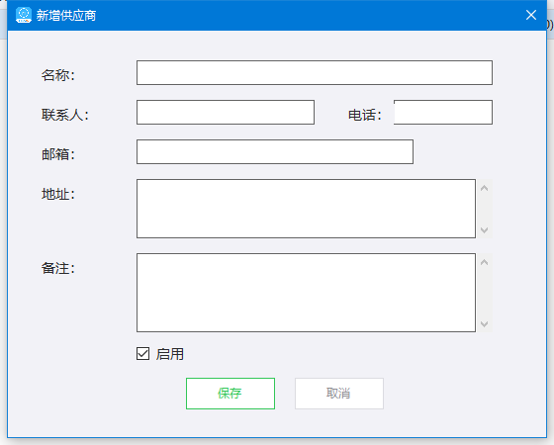Click the 电话 label
The width and height of the screenshot is (554, 445).
365,115
